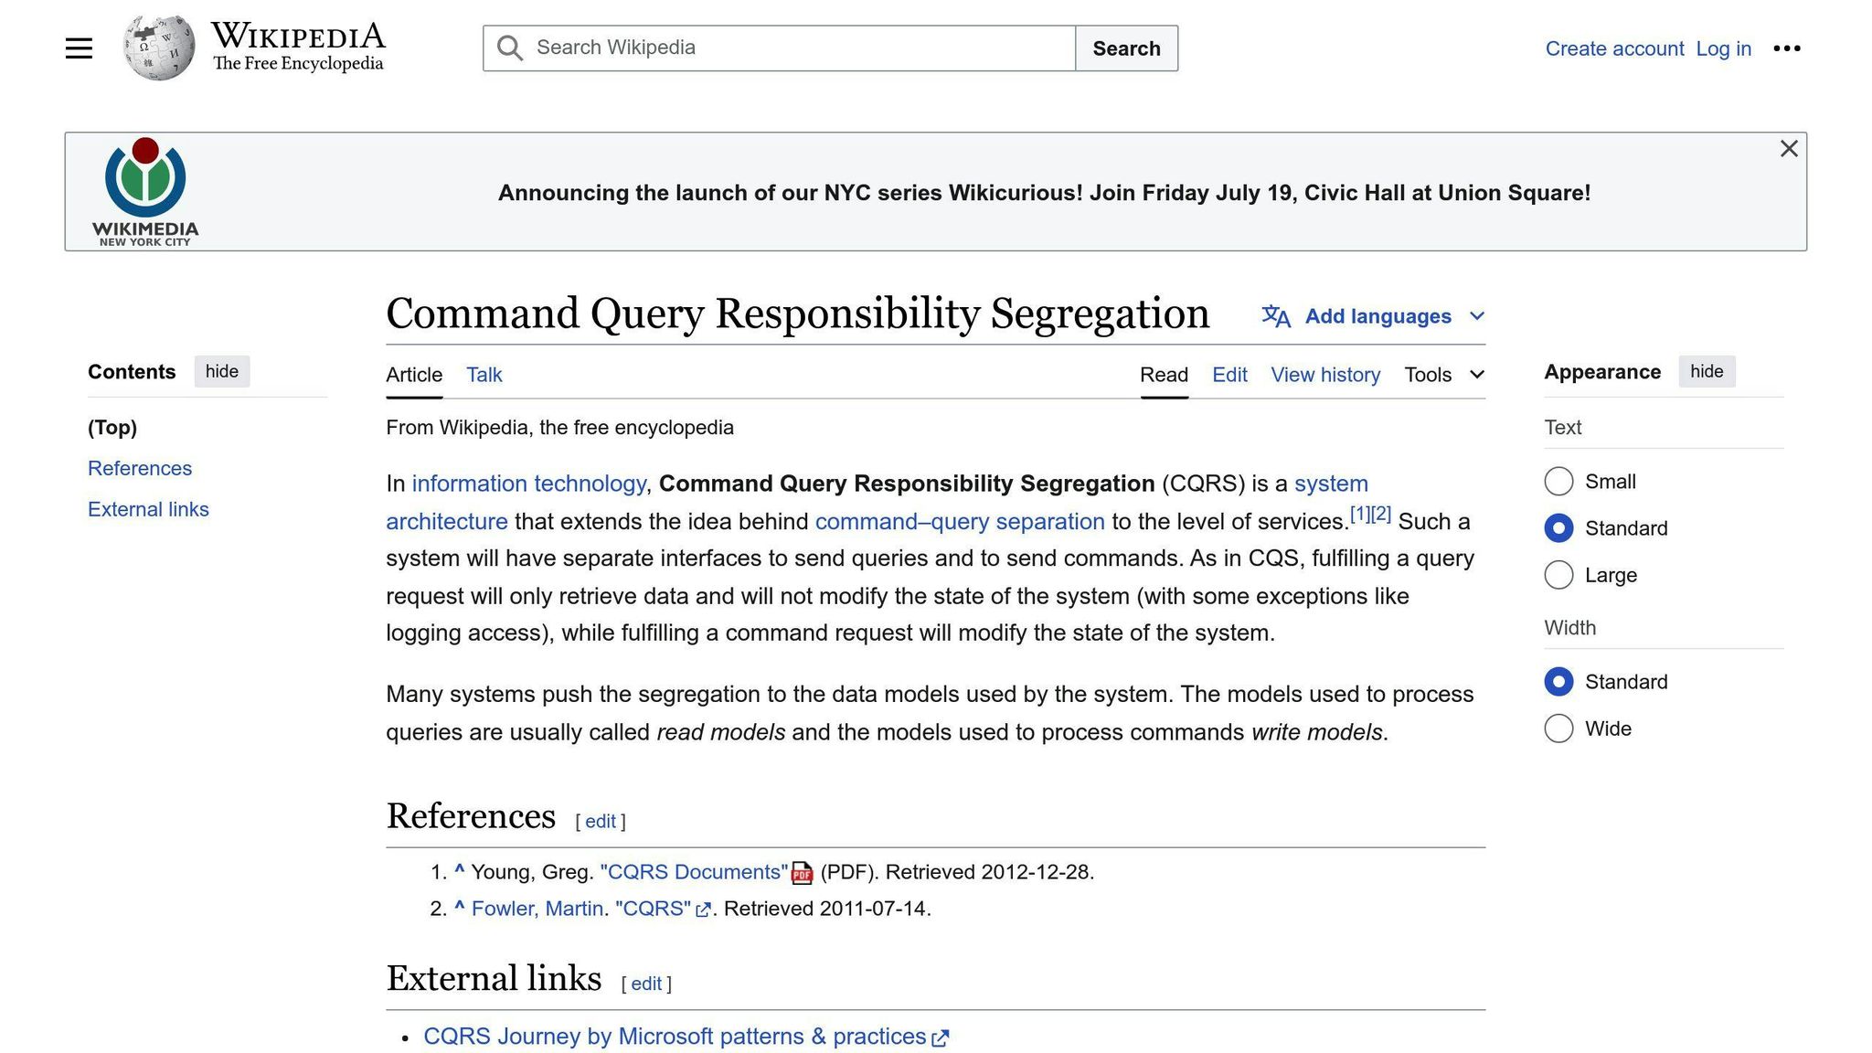Open the View history tab
The image size is (1872, 1053).
click(x=1324, y=375)
